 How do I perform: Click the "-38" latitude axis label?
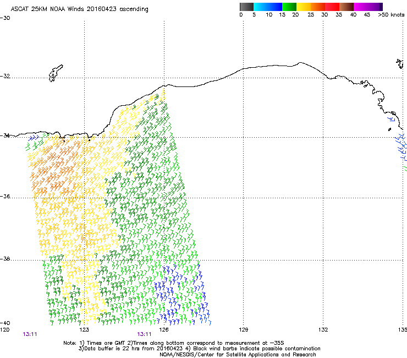[5, 259]
